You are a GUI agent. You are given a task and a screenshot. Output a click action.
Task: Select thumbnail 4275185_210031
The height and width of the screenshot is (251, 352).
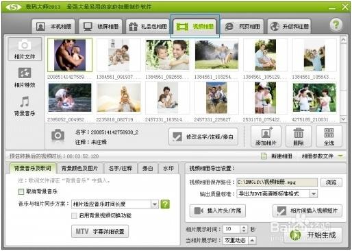click(x=314, y=98)
